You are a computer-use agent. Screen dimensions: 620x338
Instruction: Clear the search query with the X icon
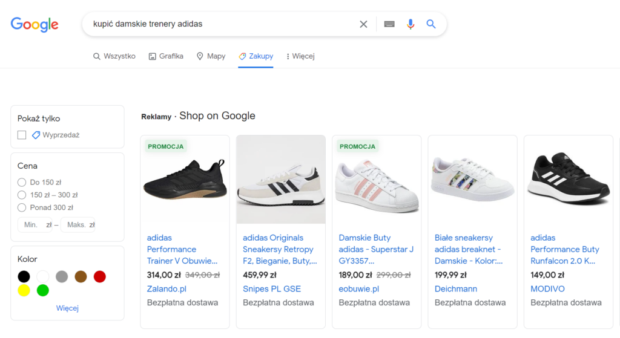[x=363, y=24]
